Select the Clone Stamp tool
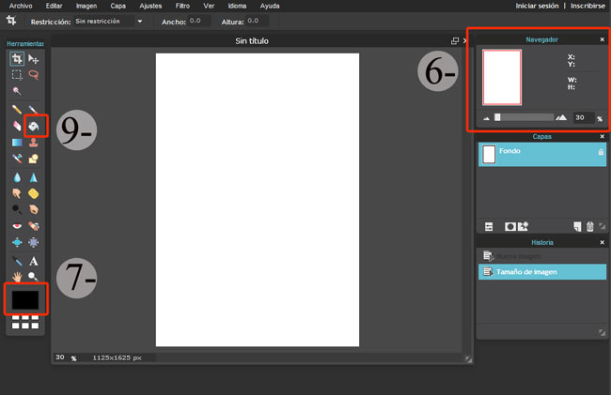 coord(34,143)
